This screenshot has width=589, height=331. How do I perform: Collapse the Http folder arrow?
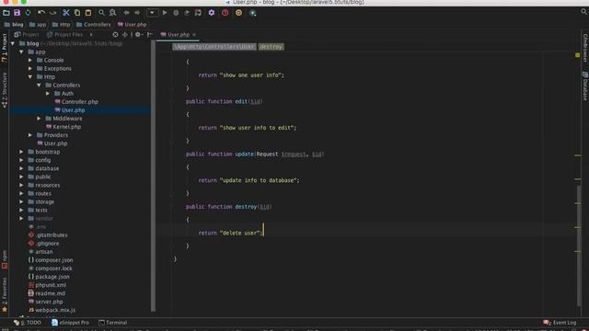30,77
